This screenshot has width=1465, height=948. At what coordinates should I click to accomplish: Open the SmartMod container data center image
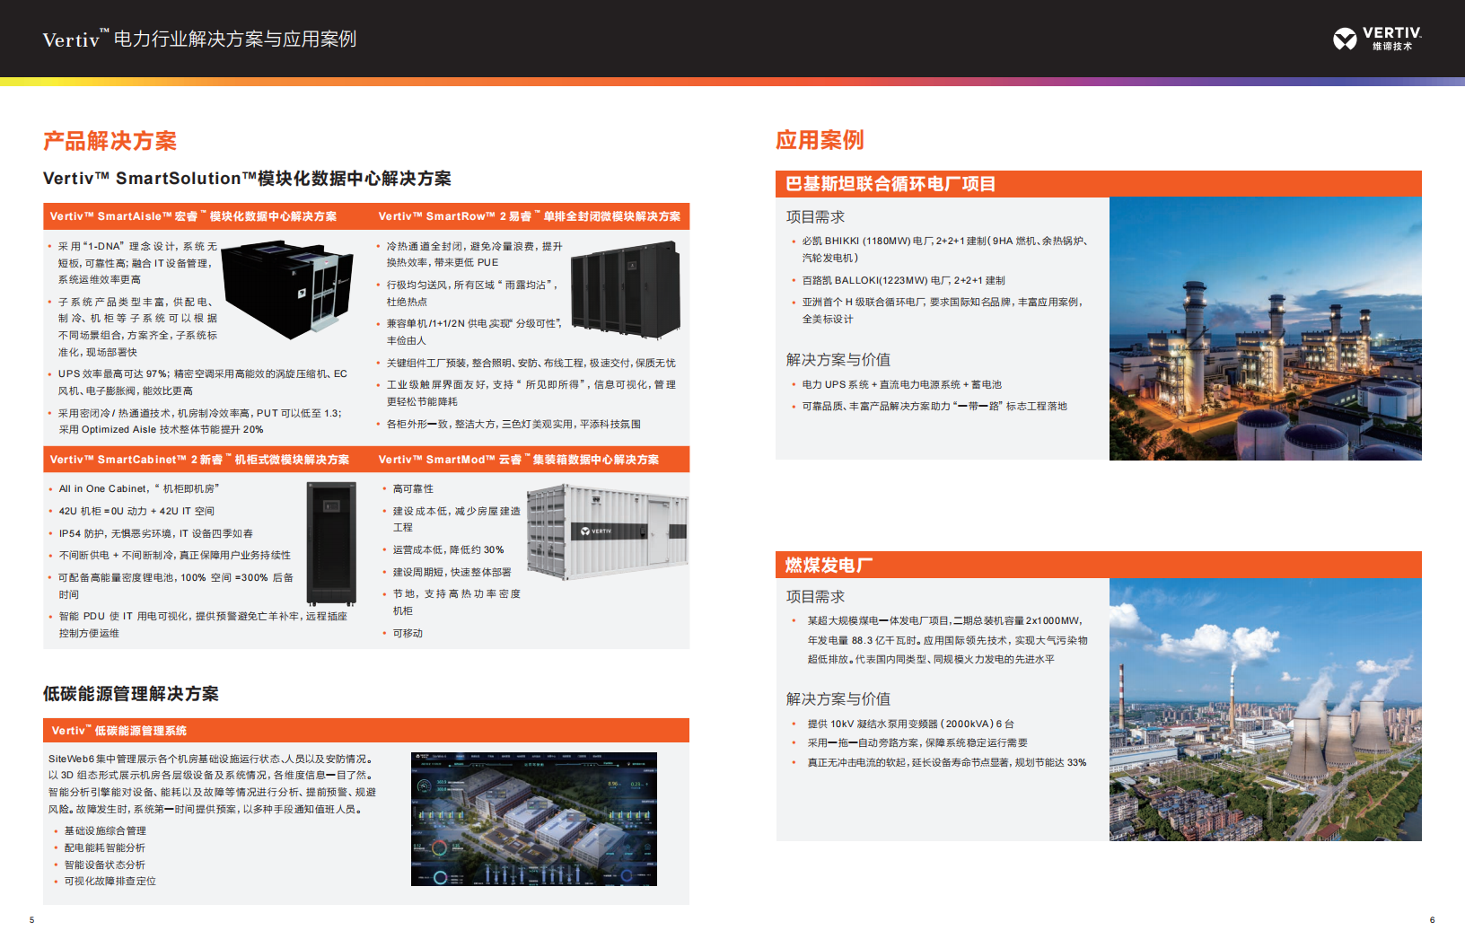607,531
